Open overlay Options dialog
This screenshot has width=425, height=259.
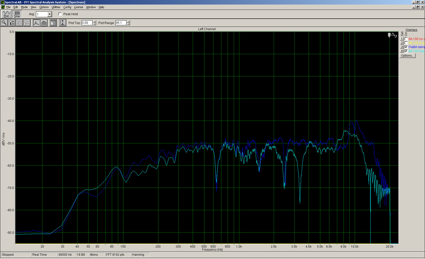click(407, 56)
